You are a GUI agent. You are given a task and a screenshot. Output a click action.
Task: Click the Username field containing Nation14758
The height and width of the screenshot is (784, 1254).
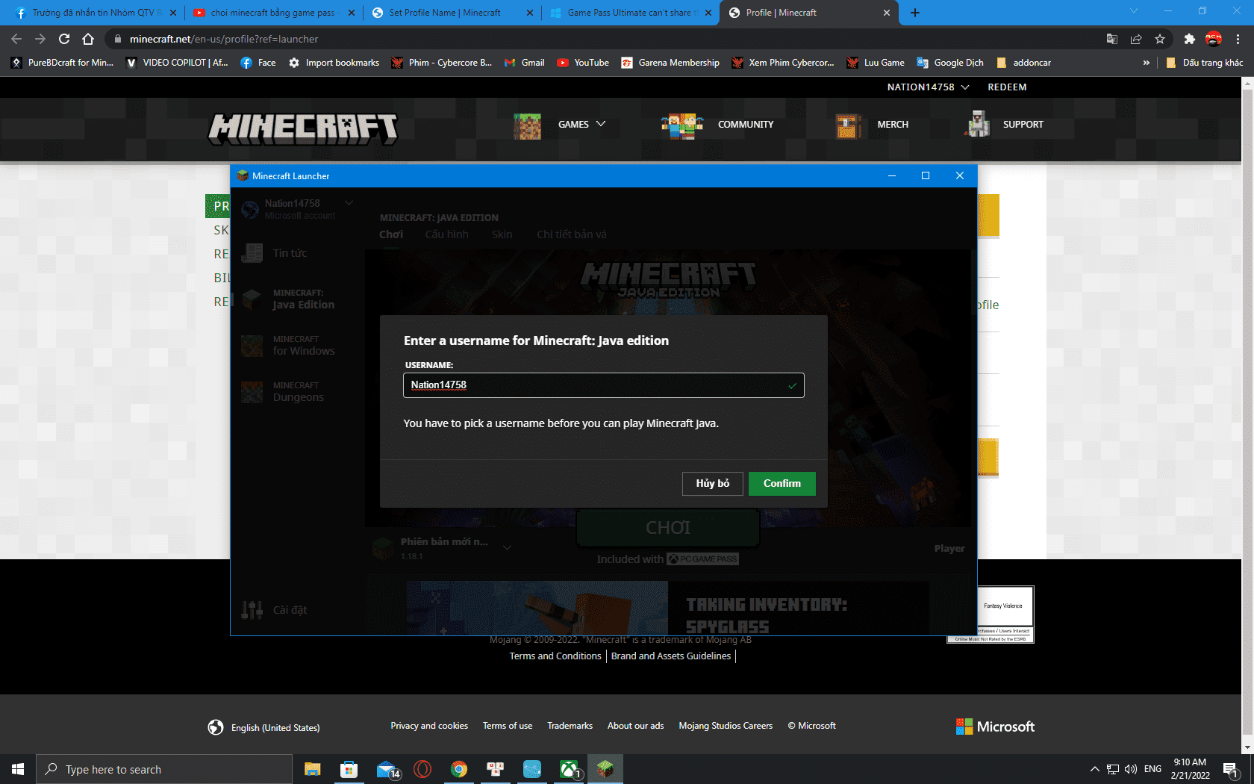(x=604, y=385)
